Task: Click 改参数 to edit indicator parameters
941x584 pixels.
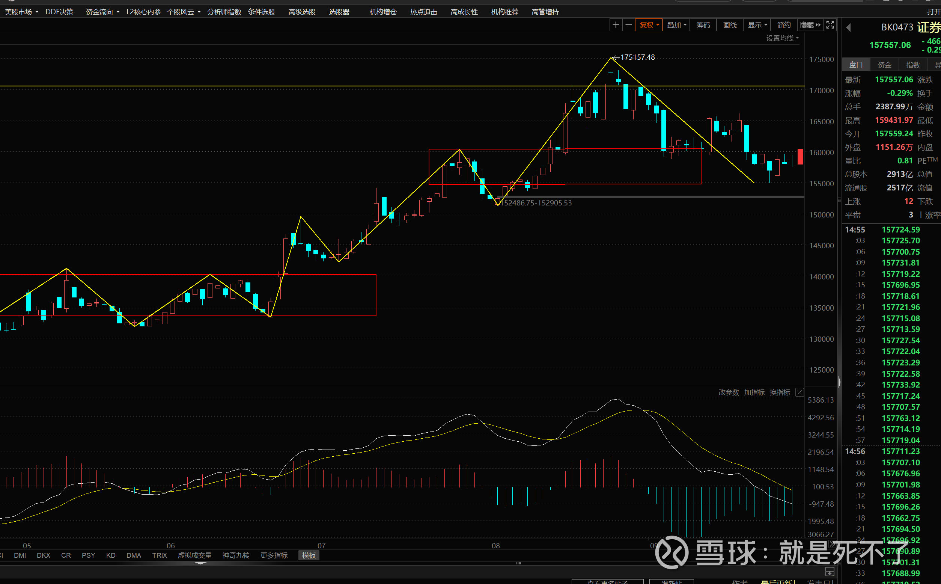Action: point(728,392)
